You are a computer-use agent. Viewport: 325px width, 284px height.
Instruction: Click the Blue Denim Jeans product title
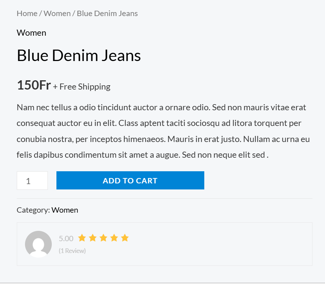tap(79, 55)
